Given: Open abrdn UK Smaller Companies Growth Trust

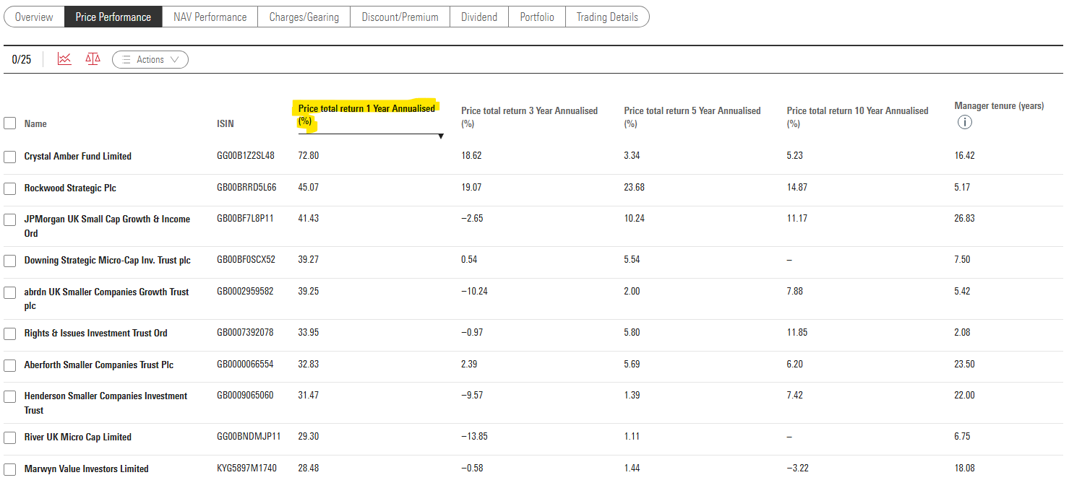Looking at the screenshot, I should tap(106, 299).
